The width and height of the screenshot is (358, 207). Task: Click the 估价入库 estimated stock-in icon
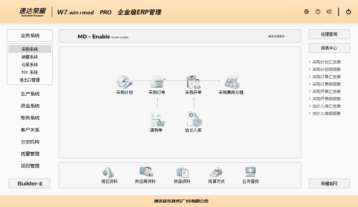click(193, 119)
